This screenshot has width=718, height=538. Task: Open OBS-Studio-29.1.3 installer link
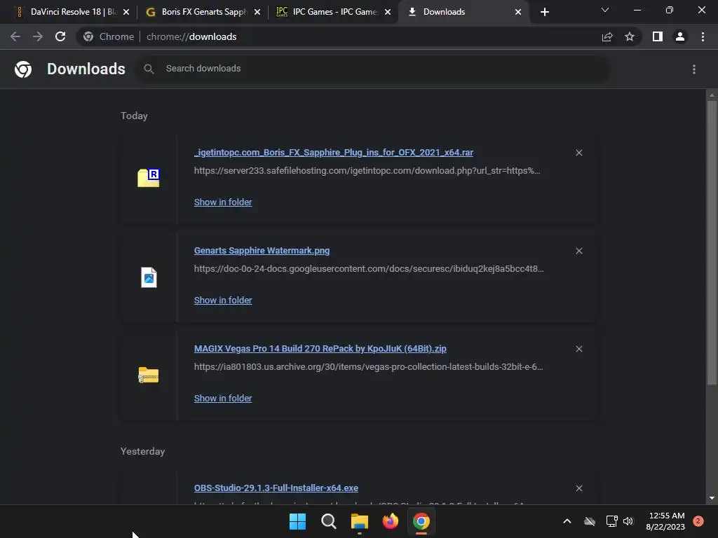tap(276, 488)
